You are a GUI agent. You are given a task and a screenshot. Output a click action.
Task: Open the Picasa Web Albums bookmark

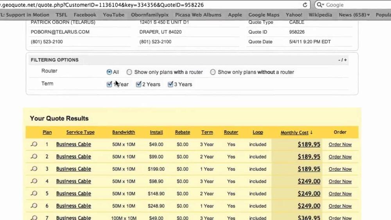pos(198,15)
